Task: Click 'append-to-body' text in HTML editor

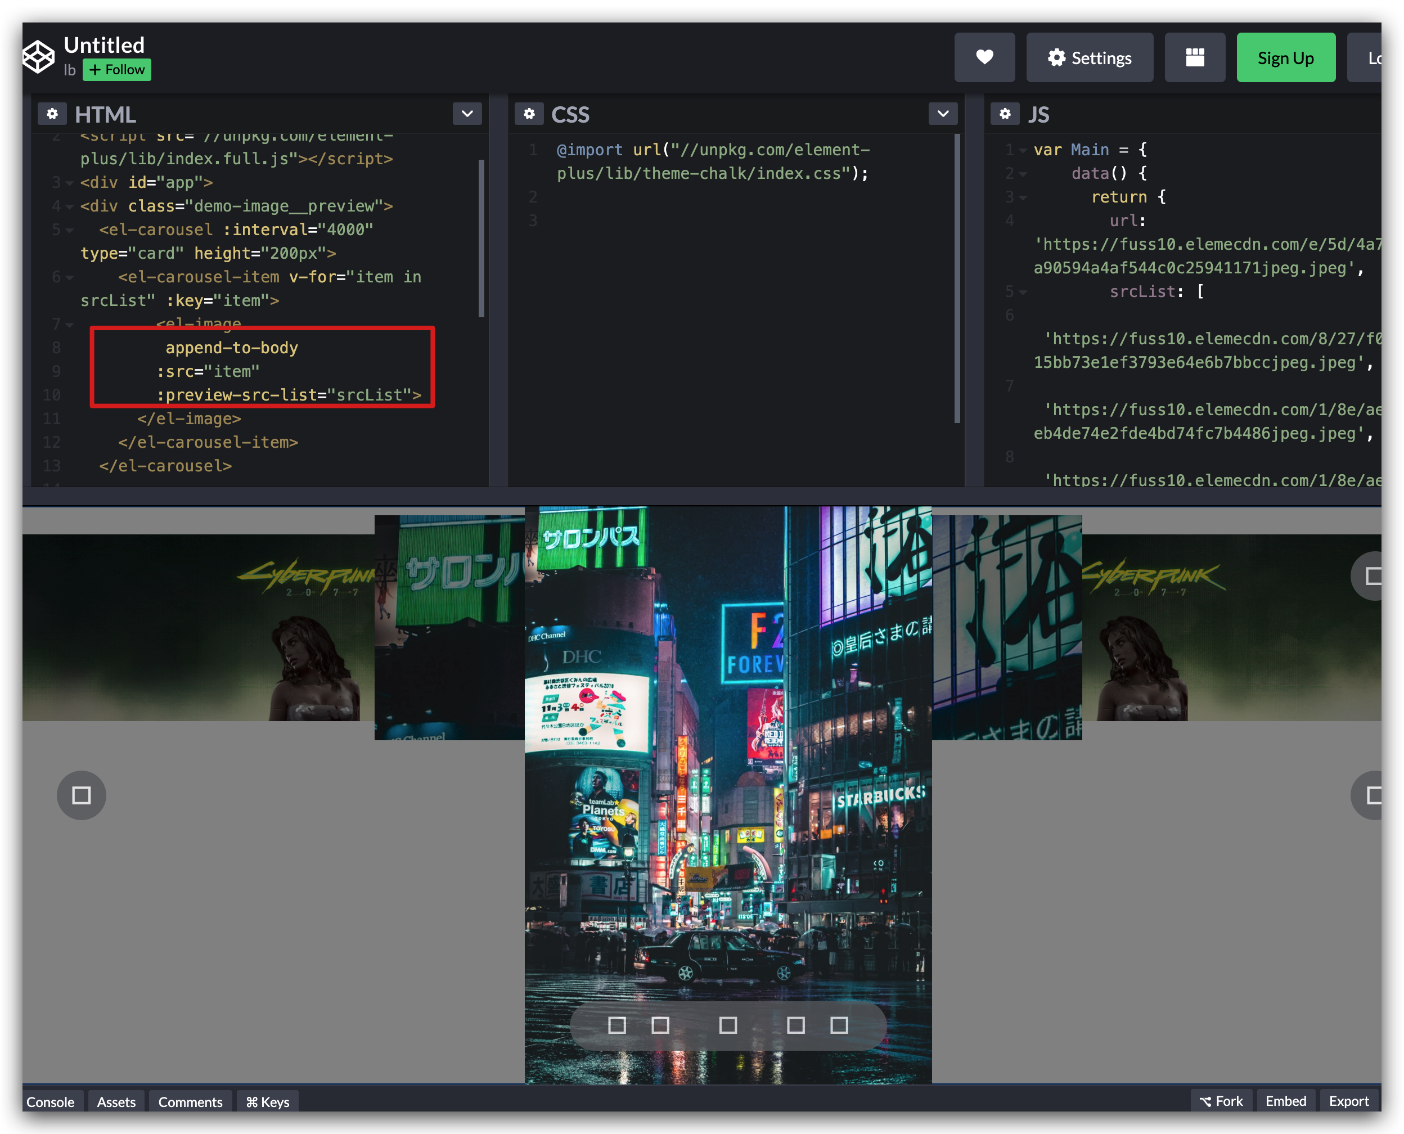Action: coord(231,348)
